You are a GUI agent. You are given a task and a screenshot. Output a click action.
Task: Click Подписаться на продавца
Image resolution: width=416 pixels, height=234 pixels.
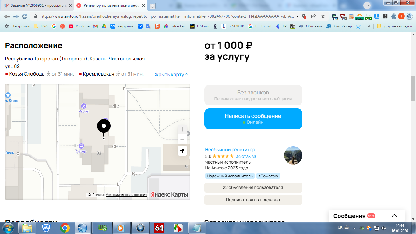tap(253, 200)
